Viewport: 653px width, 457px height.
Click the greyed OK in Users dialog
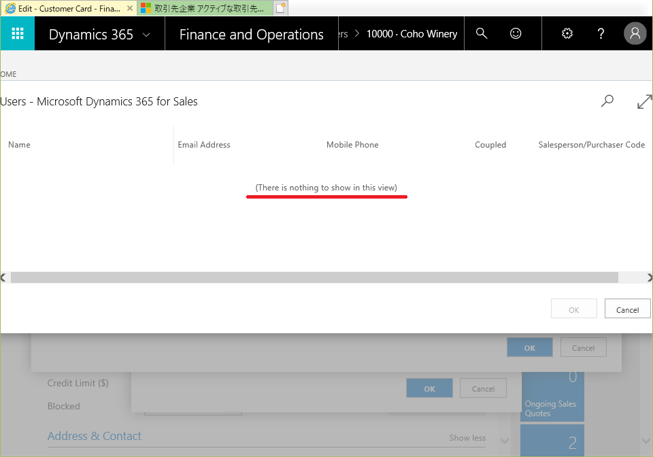[574, 310]
